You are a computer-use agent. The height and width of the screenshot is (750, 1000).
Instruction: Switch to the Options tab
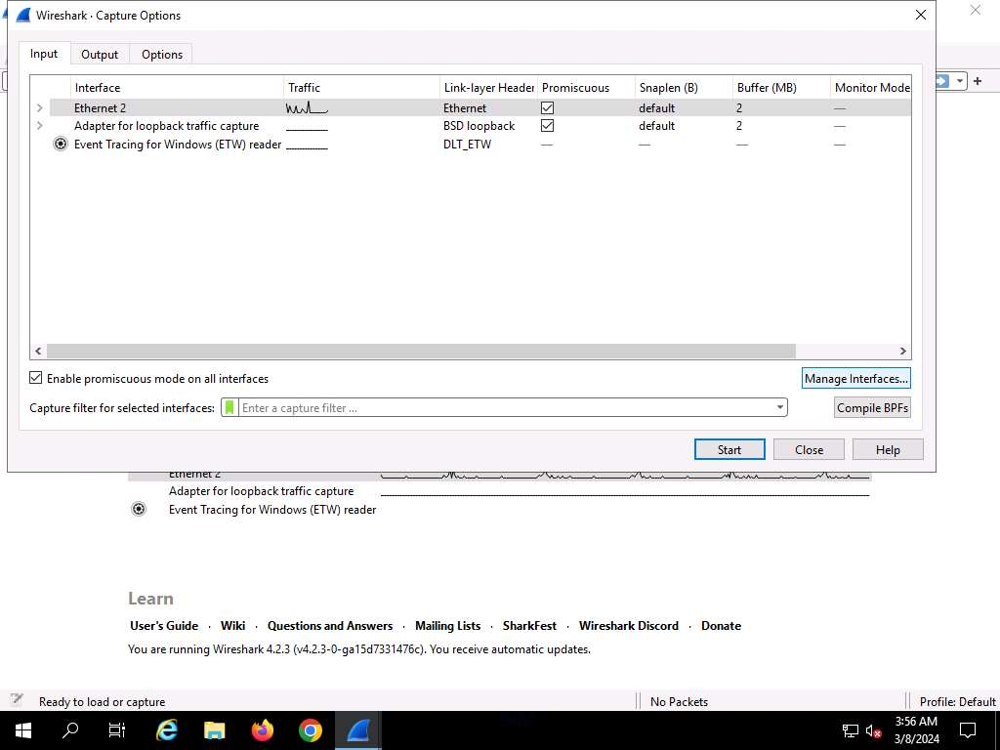[x=162, y=55]
